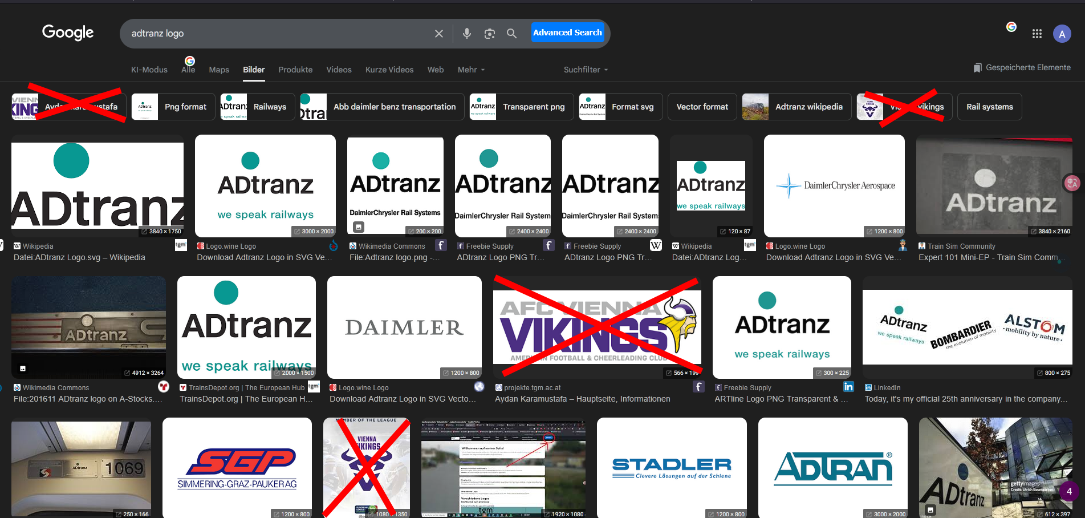Click the favicon beside the Train Sim Community source
The image size is (1085, 518).
click(x=922, y=246)
